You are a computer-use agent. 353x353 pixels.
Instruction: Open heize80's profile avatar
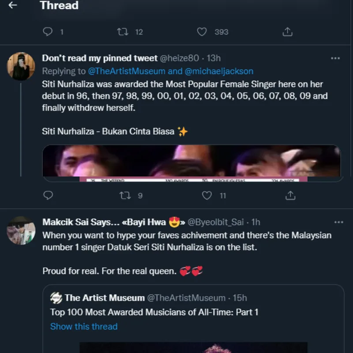[x=21, y=66]
